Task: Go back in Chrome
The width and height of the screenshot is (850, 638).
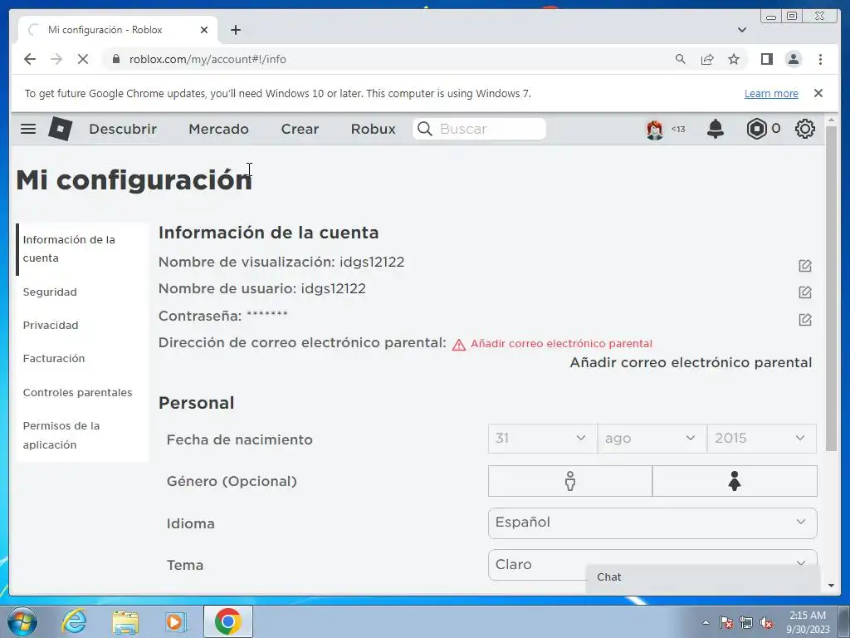Action: pyautogui.click(x=30, y=59)
